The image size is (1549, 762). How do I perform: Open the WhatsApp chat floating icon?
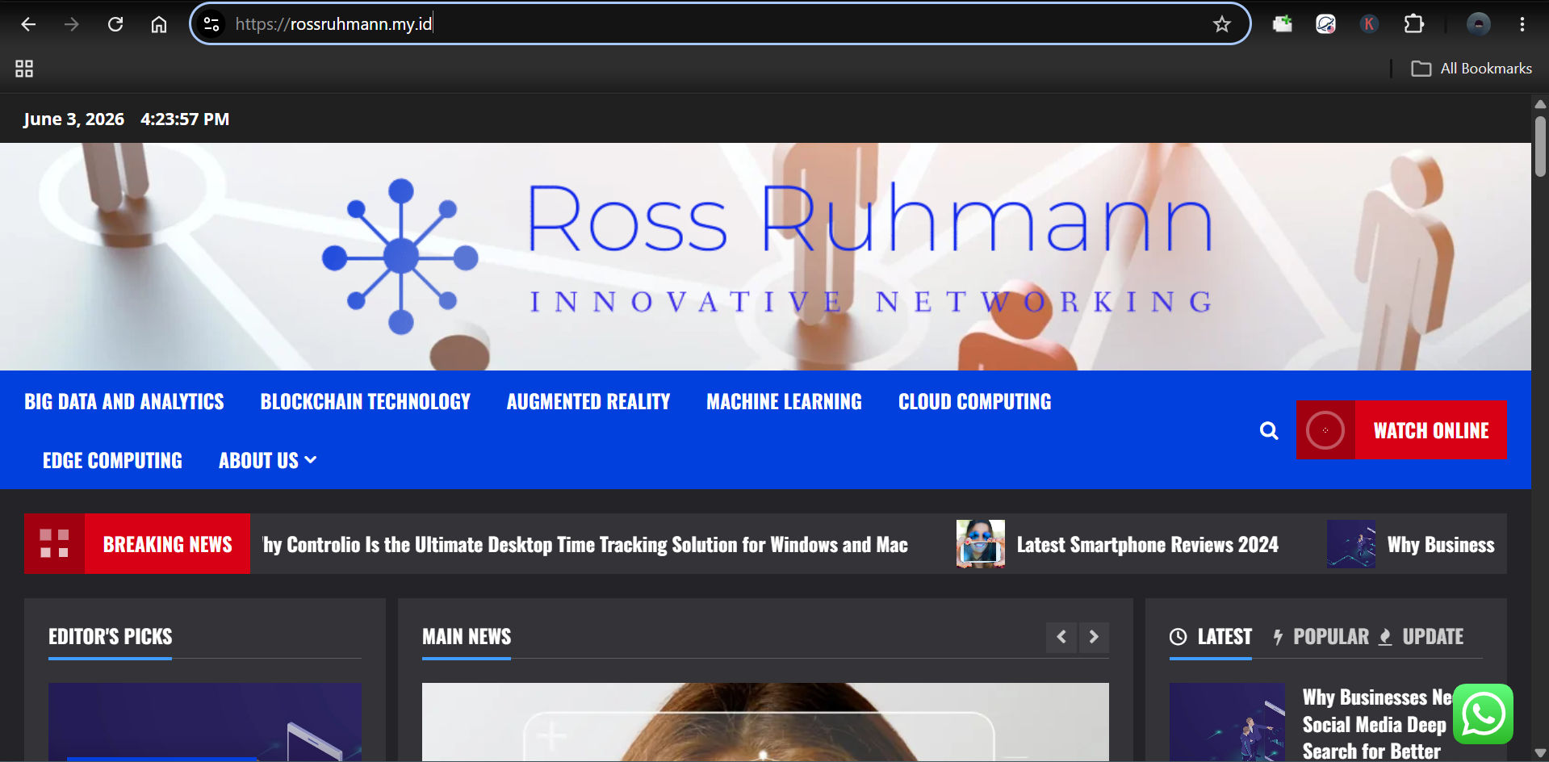(1483, 714)
